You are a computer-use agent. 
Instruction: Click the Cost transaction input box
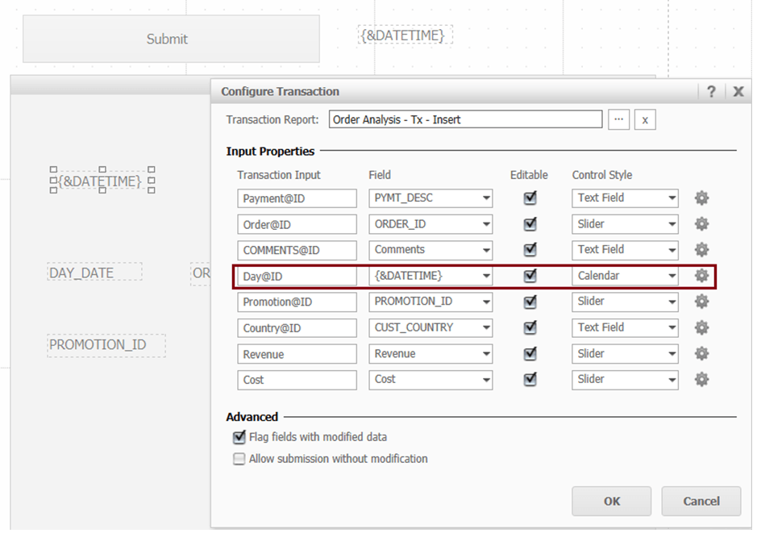tap(297, 380)
